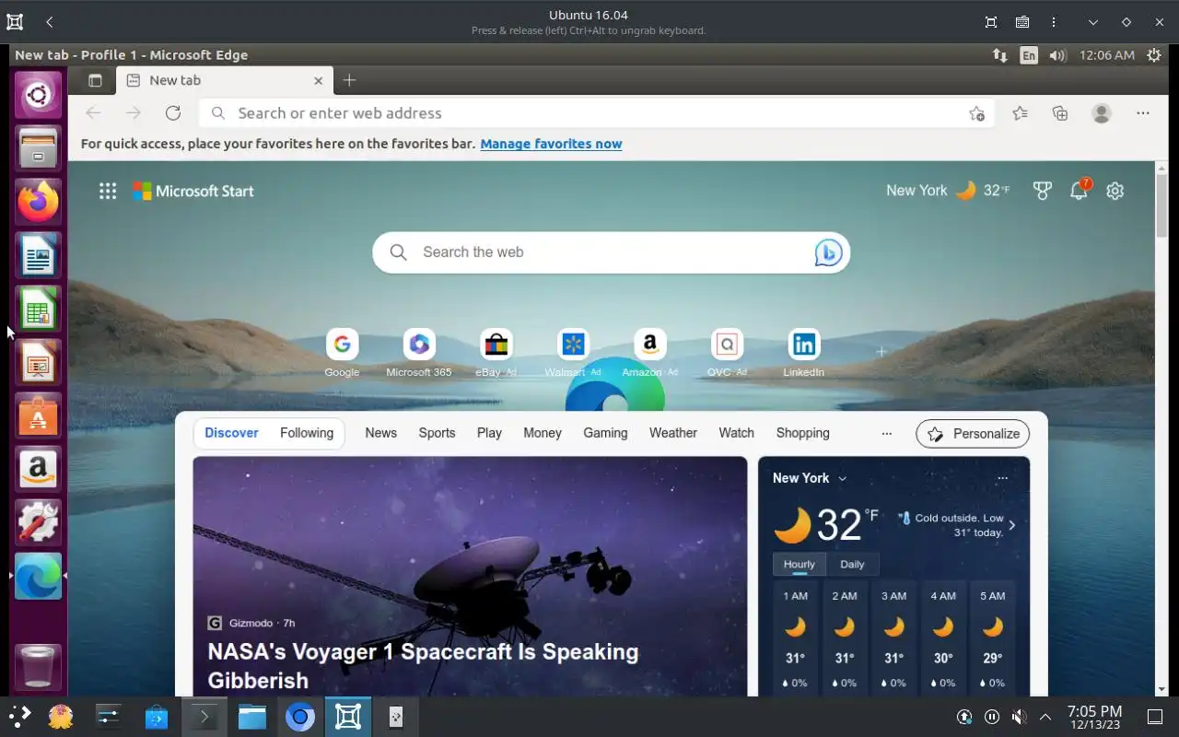Add a new quick link with plus
Viewport: 1179px width, 737px height.
(881, 352)
